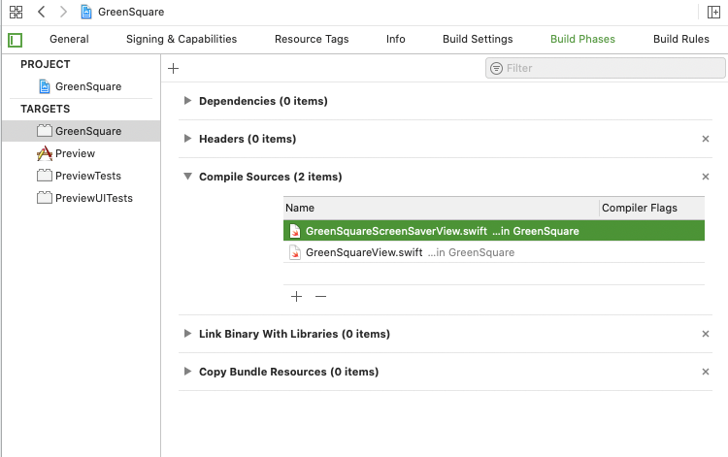Image resolution: width=728 pixels, height=457 pixels.
Task: Go back with the left chevron
Action: click(41, 12)
